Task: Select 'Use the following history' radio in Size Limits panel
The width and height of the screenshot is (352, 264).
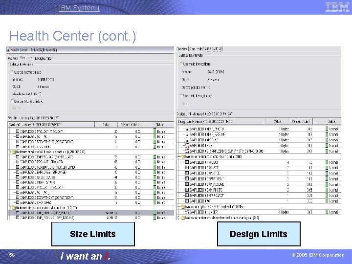Action: [x=12, y=101]
